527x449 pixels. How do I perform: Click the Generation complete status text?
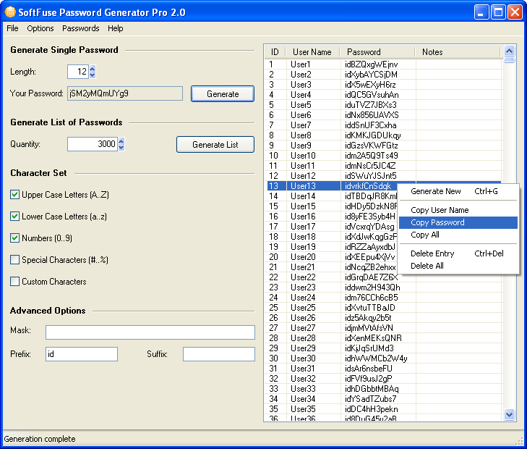point(40,439)
